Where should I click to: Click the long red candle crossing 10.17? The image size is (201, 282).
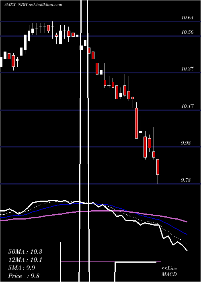pyautogui.click(x=136, y=123)
